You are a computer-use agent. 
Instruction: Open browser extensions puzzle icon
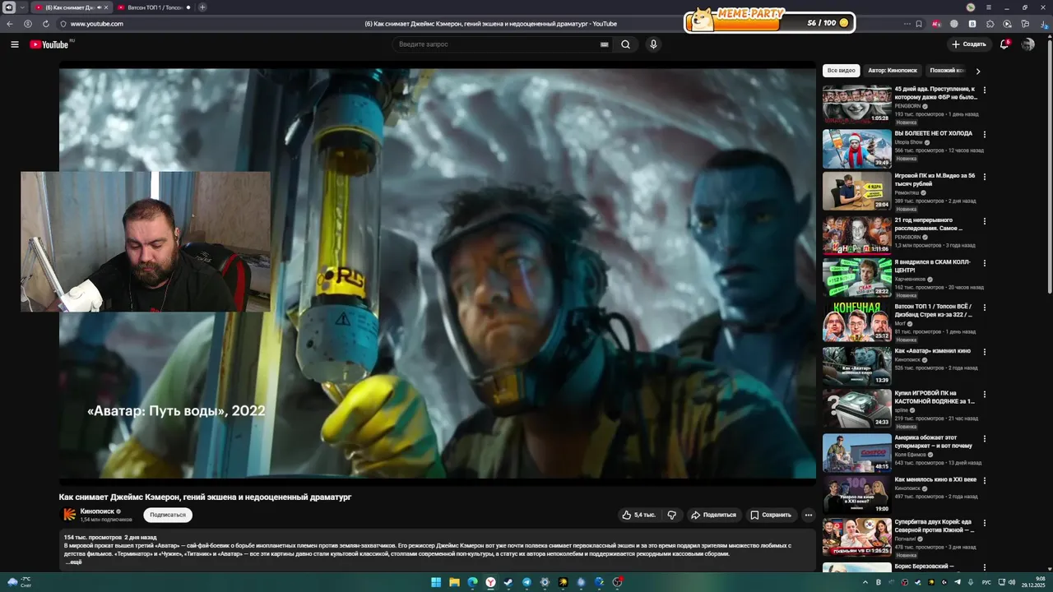click(x=990, y=24)
